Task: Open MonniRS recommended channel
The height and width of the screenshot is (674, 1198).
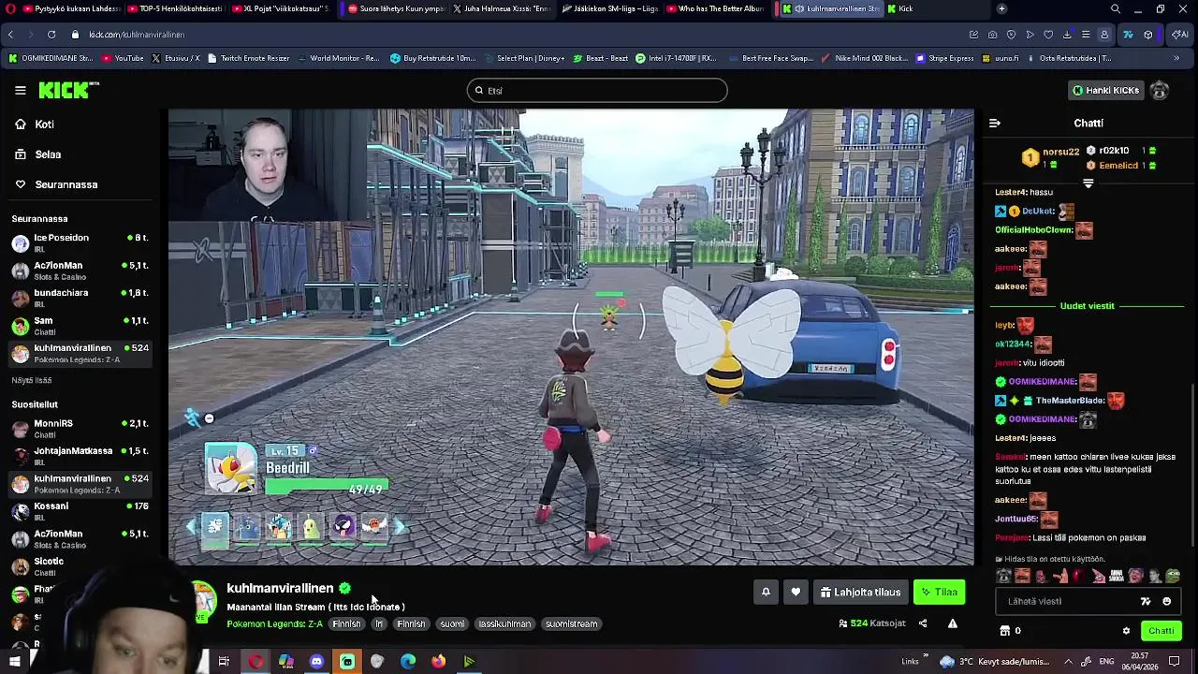Action: [x=80, y=428]
